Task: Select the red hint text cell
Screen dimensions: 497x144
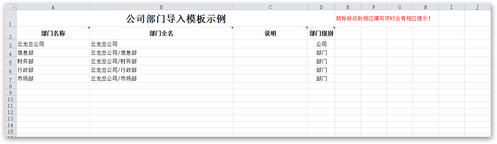Action: point(383,19)
